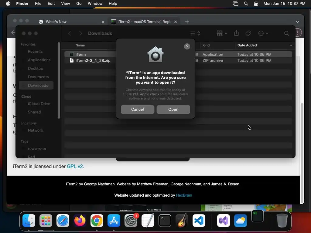
Task: Open Chrome tab search chevron
Action: coord(298,22)
